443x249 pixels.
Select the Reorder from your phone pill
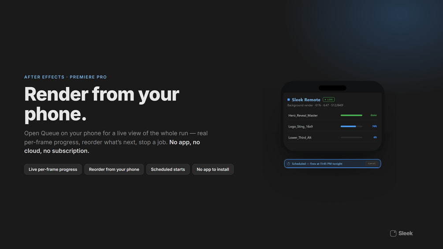coord(114,169)
